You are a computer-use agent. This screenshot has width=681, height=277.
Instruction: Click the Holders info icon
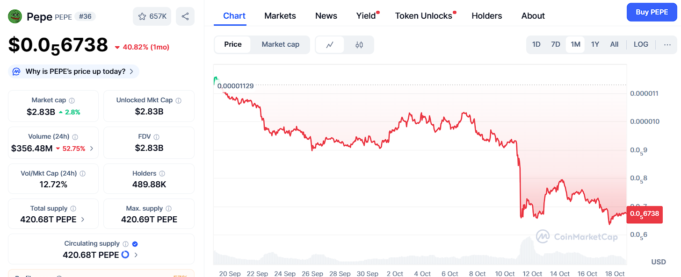pos(162,174)
